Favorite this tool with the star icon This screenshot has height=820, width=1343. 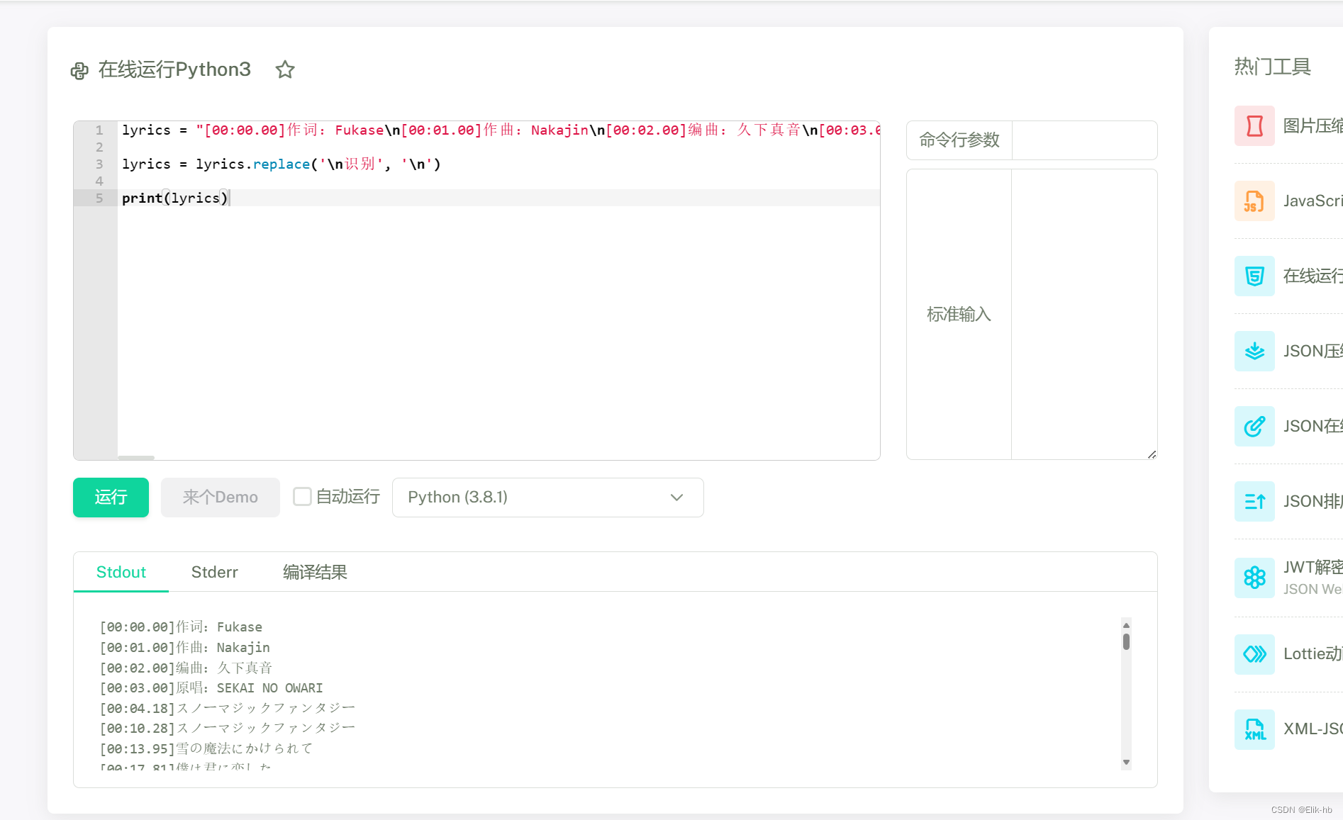coord(285,69)
